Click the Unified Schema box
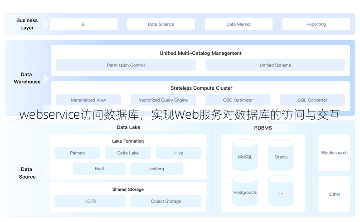The width and height of the screenshot is (360, 222). [x=275, y=65]
